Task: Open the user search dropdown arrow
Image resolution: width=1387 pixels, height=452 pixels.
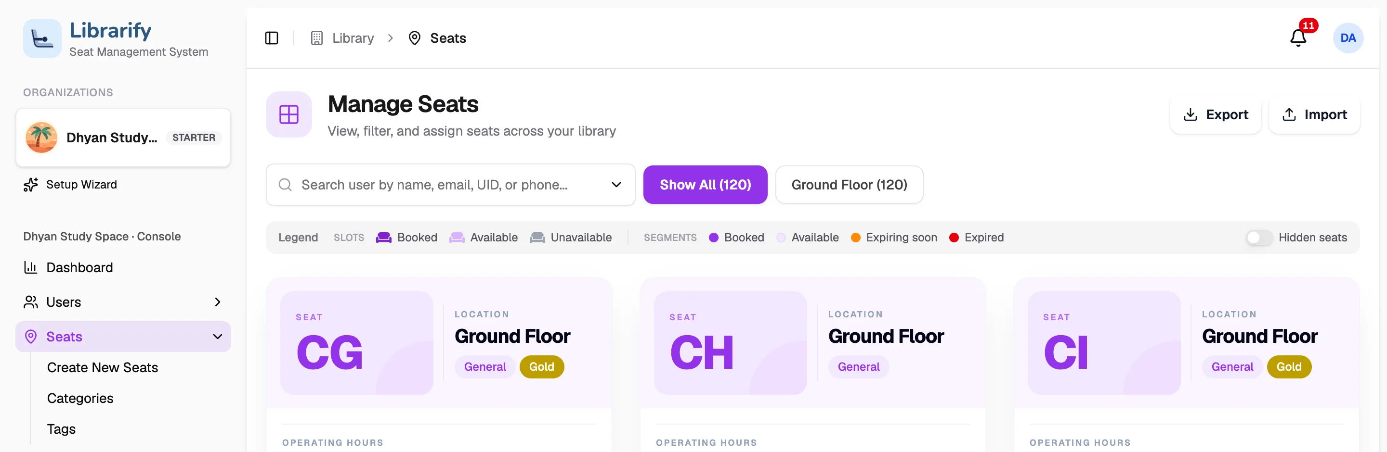Action: pos(616,185)
